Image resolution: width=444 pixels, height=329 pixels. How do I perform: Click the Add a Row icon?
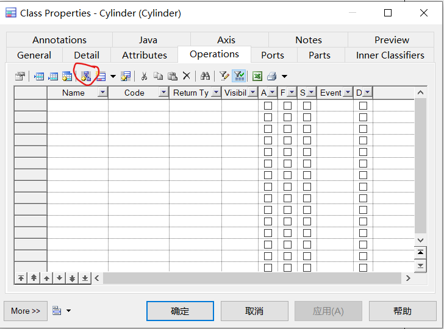pyautogui.click(x=53, y=76)
